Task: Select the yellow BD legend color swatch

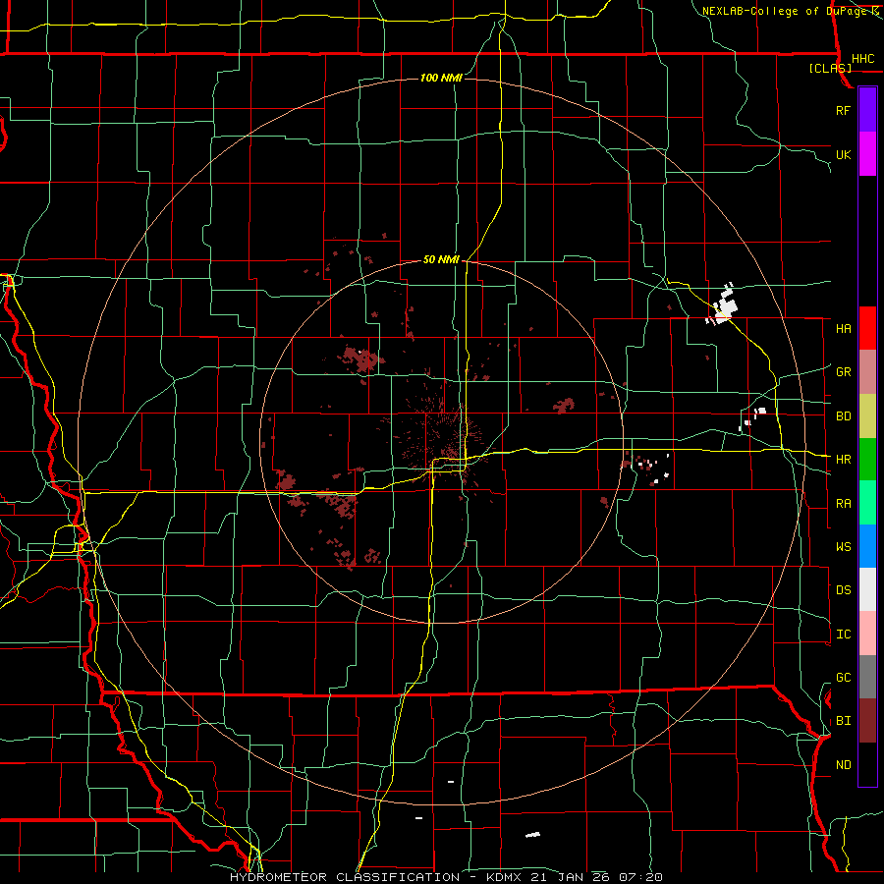Action: click(867, 416)
